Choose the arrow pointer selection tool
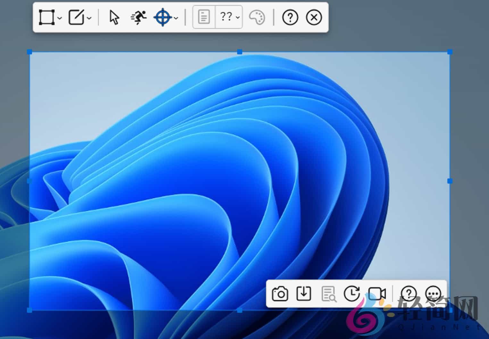This screenshot has height=339, width=489. [114, 17]
